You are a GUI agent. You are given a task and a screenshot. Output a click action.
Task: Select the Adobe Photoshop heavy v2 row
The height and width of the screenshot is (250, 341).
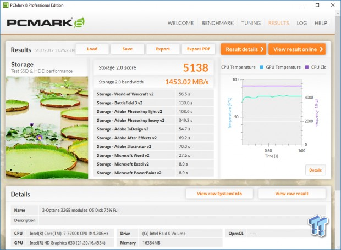tap(154, 120)
